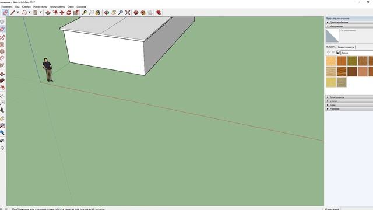373x210 pixels.
Task: Select the Arc tool in top toolbar
Action: coord(24,13)
